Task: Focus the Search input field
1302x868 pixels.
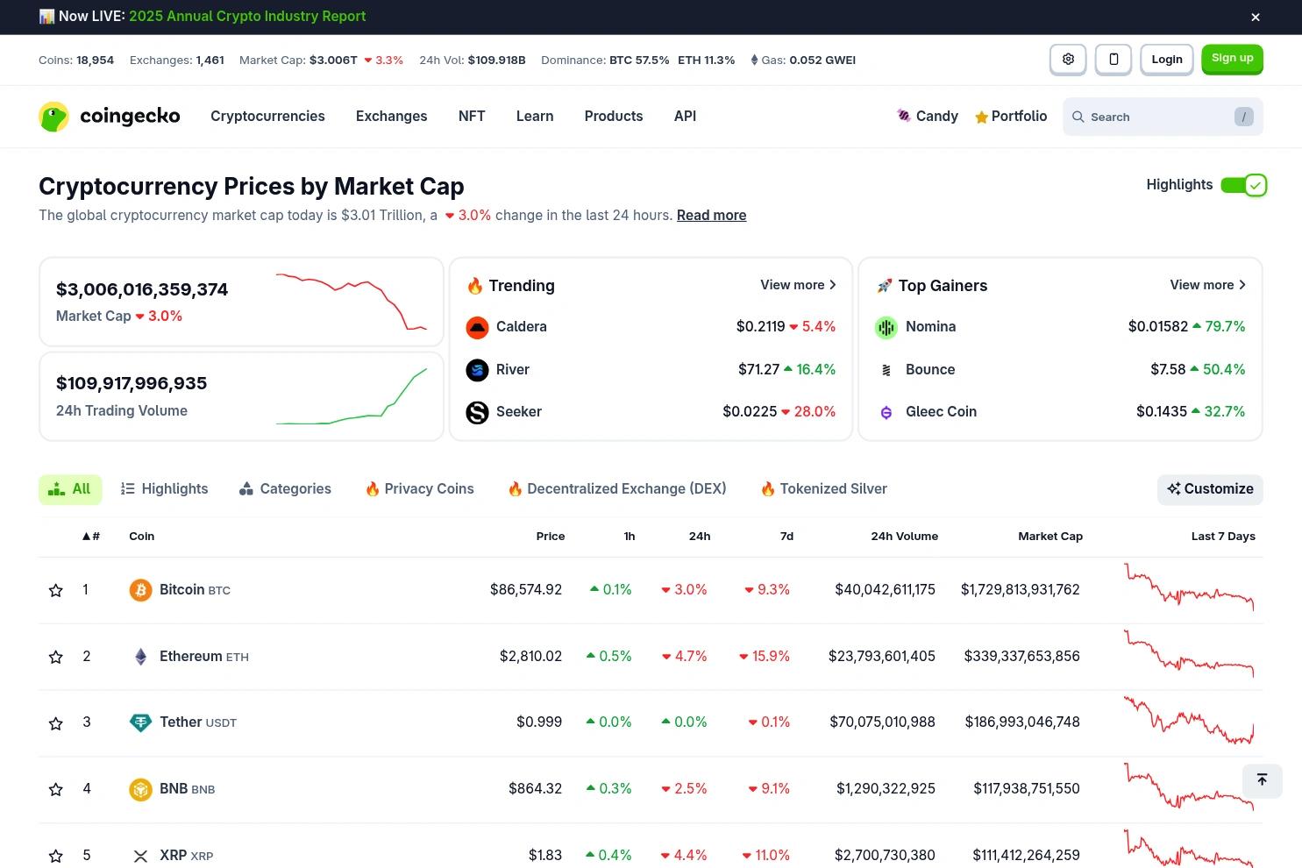Action: coord(1163,117)
